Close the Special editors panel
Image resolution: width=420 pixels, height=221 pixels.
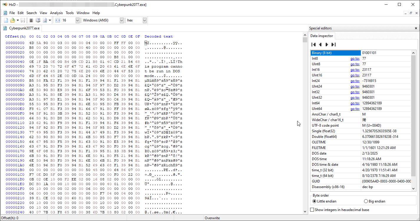tap(416, 28)
